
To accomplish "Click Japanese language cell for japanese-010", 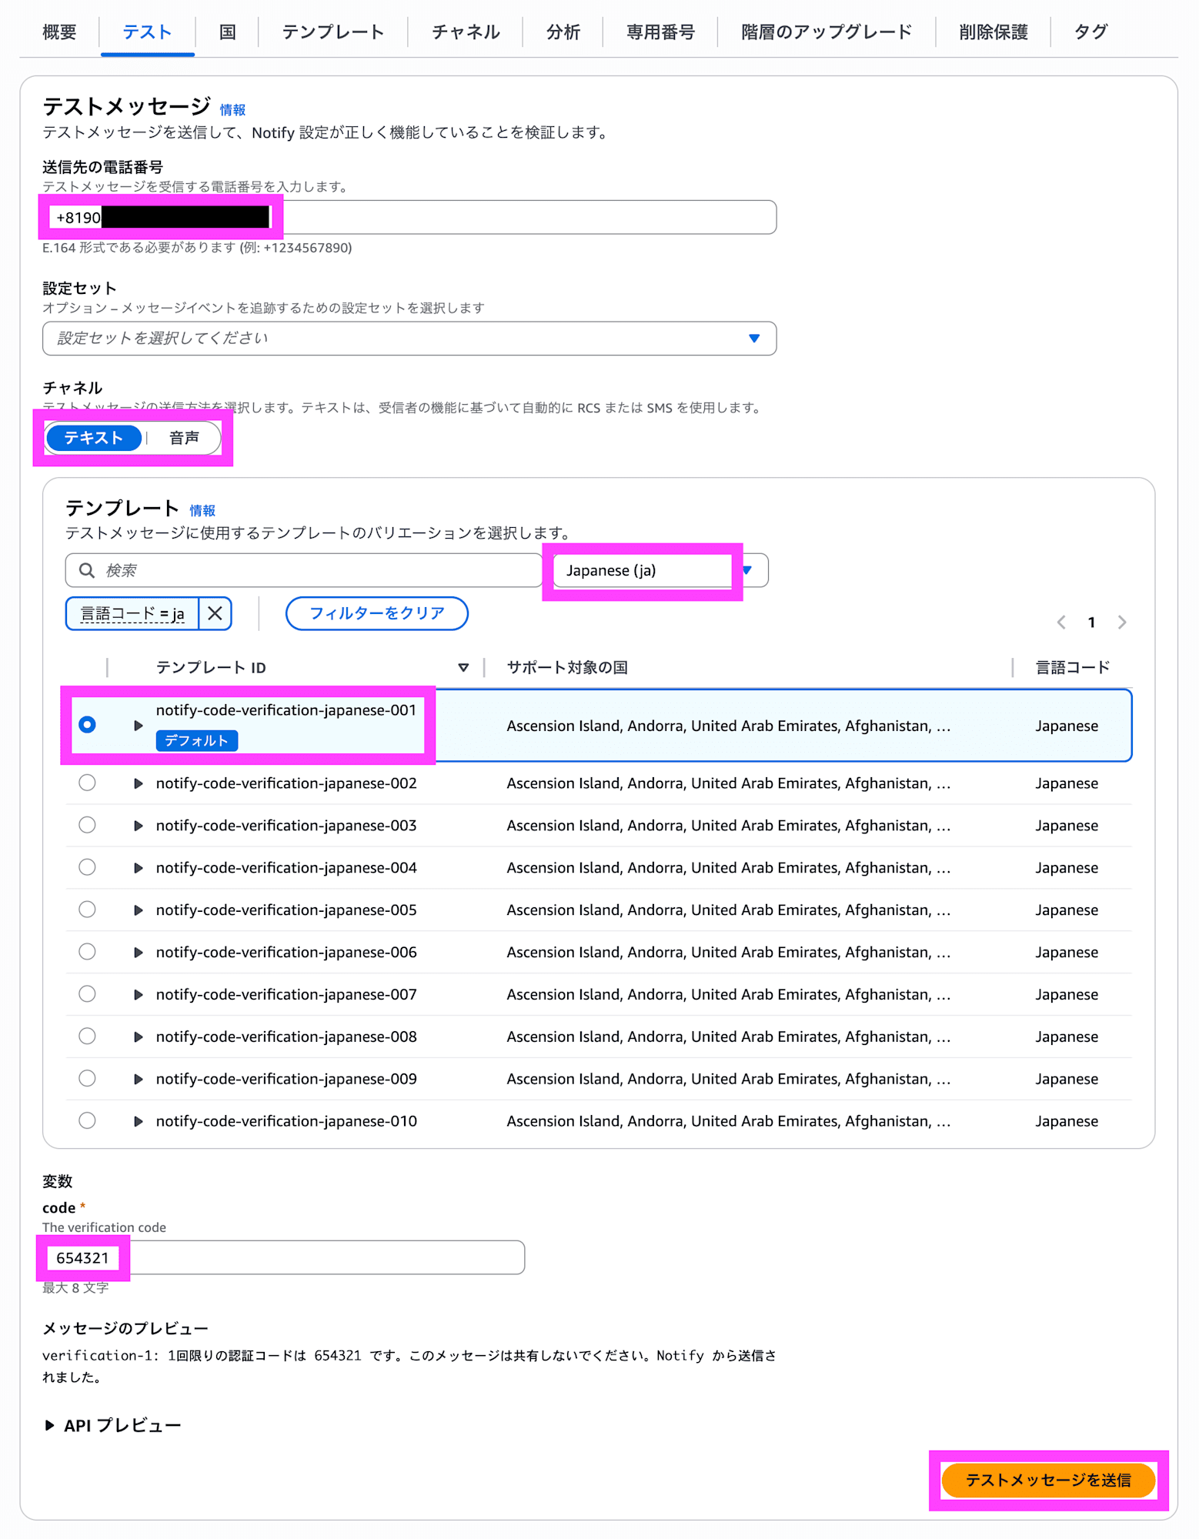I will [1067, 1121].
